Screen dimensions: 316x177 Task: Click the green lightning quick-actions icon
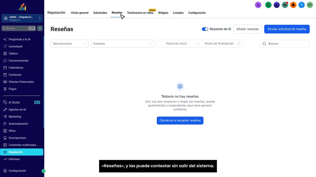tap(40, 28)
